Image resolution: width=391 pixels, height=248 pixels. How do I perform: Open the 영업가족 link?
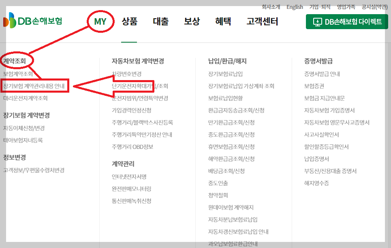[346, 7]
